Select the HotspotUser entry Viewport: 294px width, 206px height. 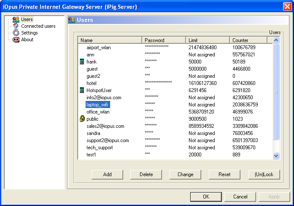[x=99, y=90]
